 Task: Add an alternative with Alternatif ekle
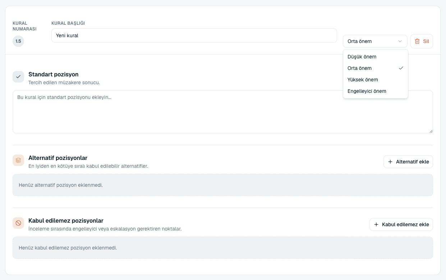(x=408, y=162)
